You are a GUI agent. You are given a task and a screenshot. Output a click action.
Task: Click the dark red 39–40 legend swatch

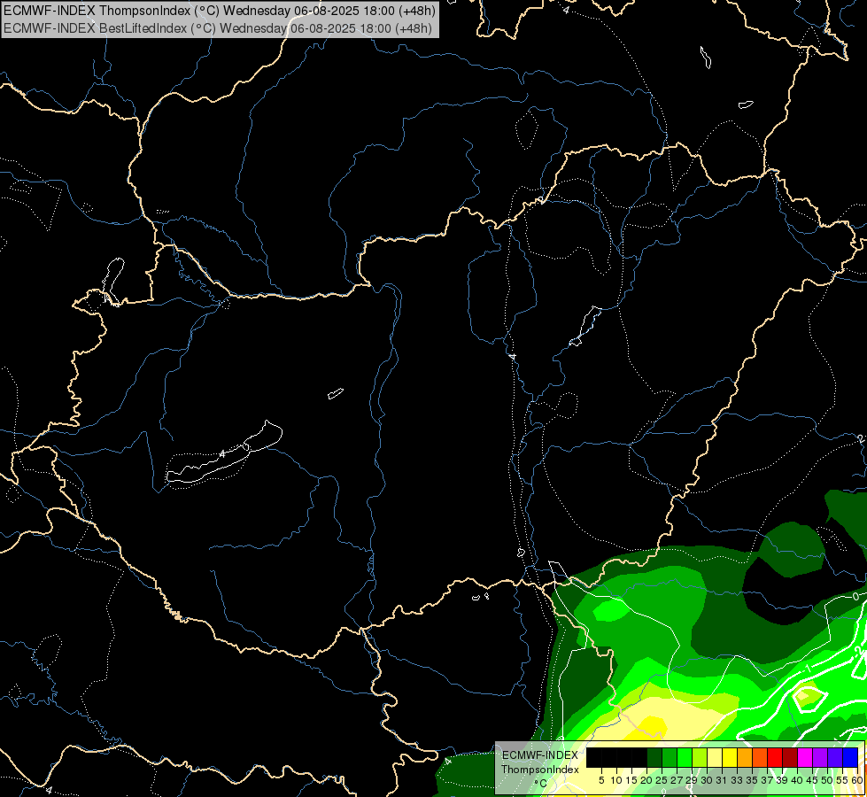coord(790,757)
